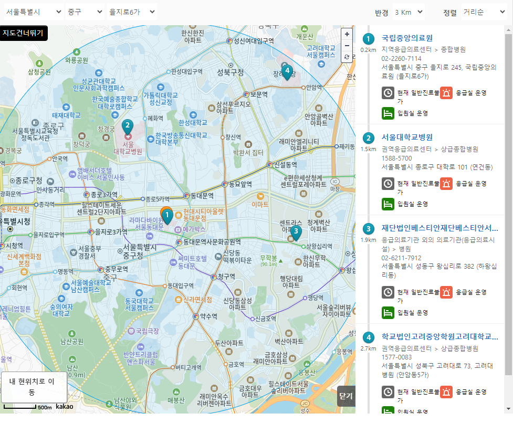Open 학교법인고려중앙학원고려대학교... hospital link
513x424 pixels.
tap(439, 337)
